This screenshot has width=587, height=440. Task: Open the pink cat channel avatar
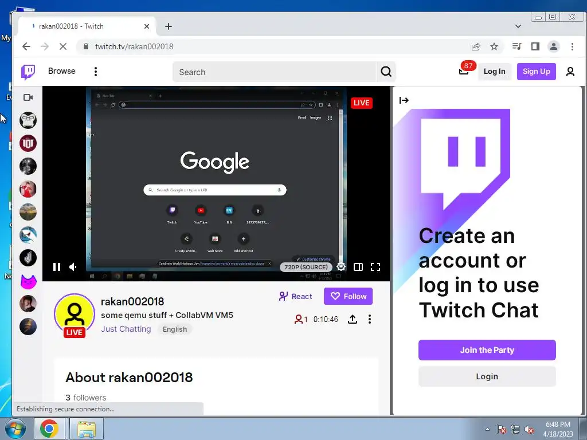click(x=28, y=281)
